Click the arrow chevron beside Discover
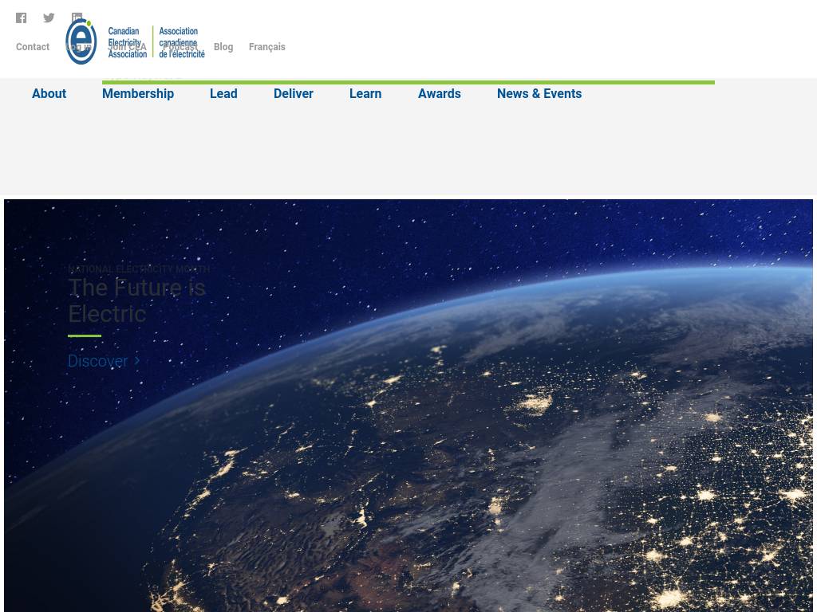Viewport: 817px width, 612px height. [137, 361]
